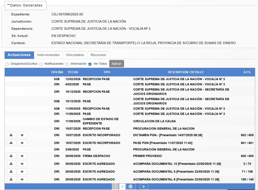
Task: Click the A FS. column header
Action: 247,72
